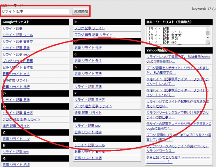Click the 記事 リライト 単価 link
This screenshot has width=216, height=167.
pyautogui.click(x=88, y=158)
